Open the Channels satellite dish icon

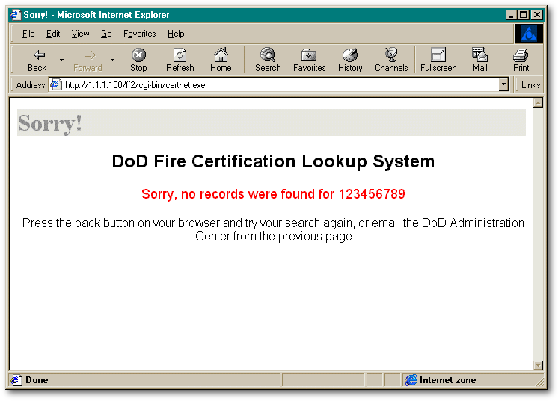(391, 60)
